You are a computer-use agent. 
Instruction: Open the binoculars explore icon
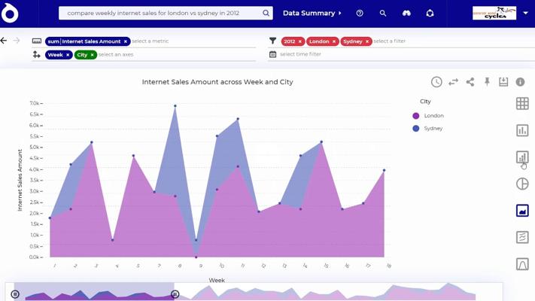(406, 13)
